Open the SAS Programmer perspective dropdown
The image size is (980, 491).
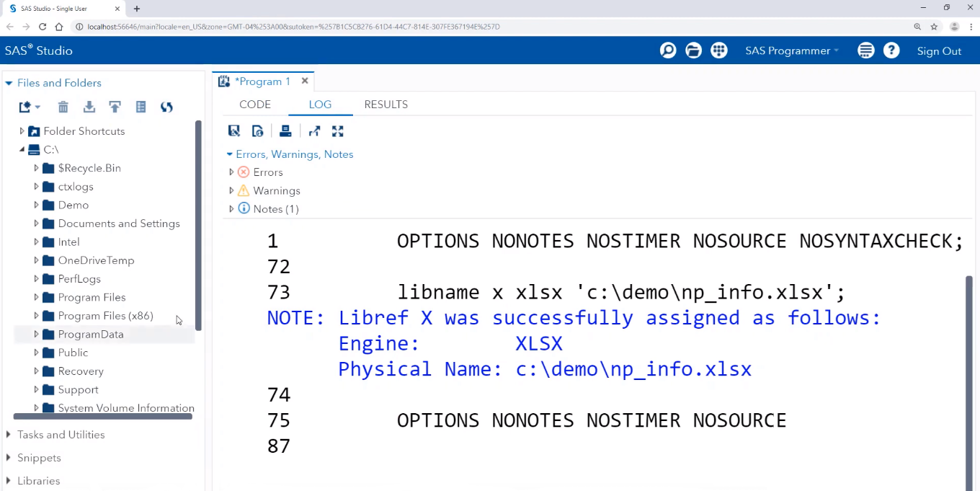792,50
